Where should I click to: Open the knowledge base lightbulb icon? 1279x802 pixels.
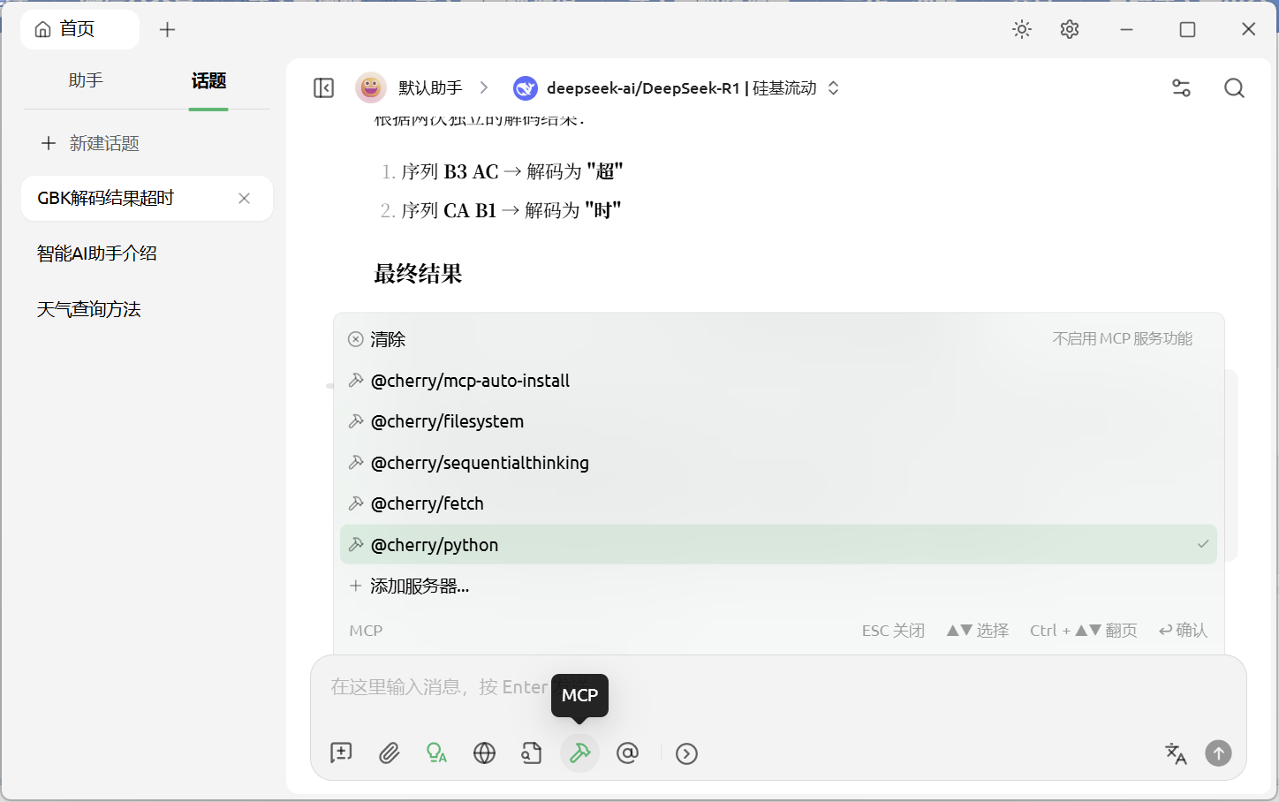click(436, 753)
